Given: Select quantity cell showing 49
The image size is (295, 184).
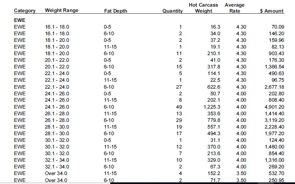Looking at the screenshot, I should tap(179, 107).
